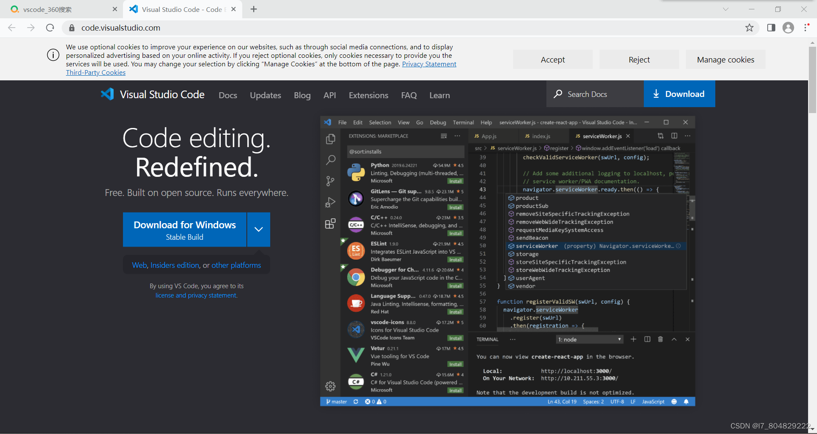Click the Debug icon in the preview activity bar

pos(330,202)
